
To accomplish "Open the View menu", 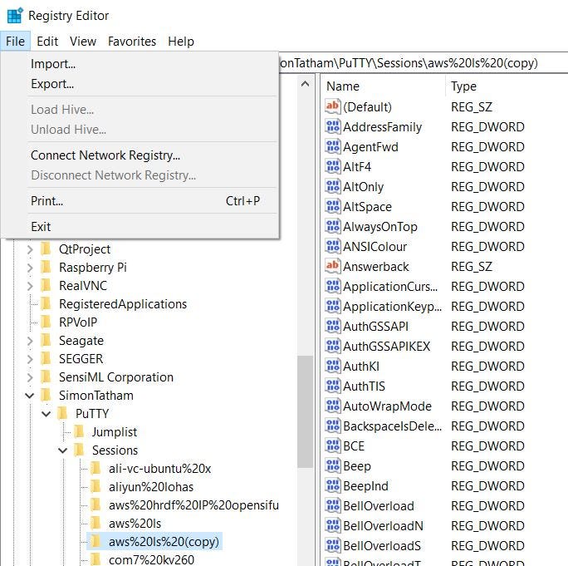I will 83,42.
